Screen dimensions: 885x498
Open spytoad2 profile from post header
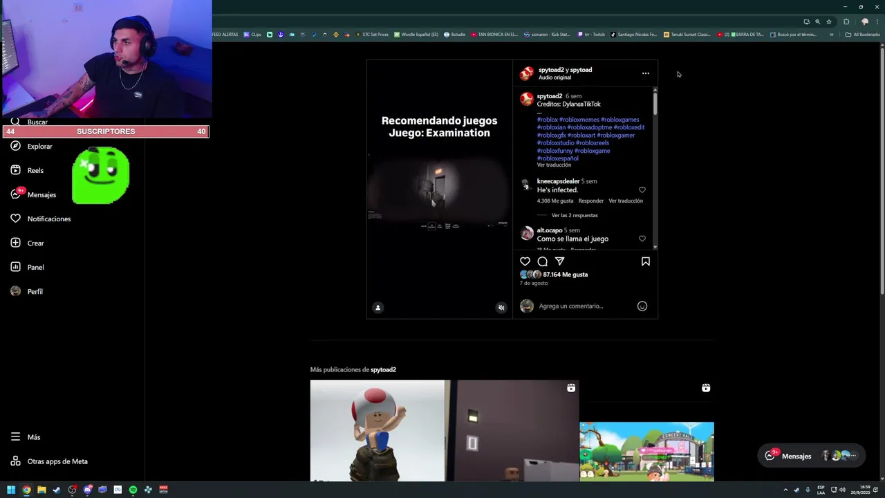pyautogui.click(x=551, y=70)
